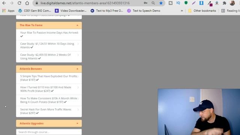The width and height of the screenshot is (240, 135).
Task: Click the padlock site info icon
Action: 37,3
